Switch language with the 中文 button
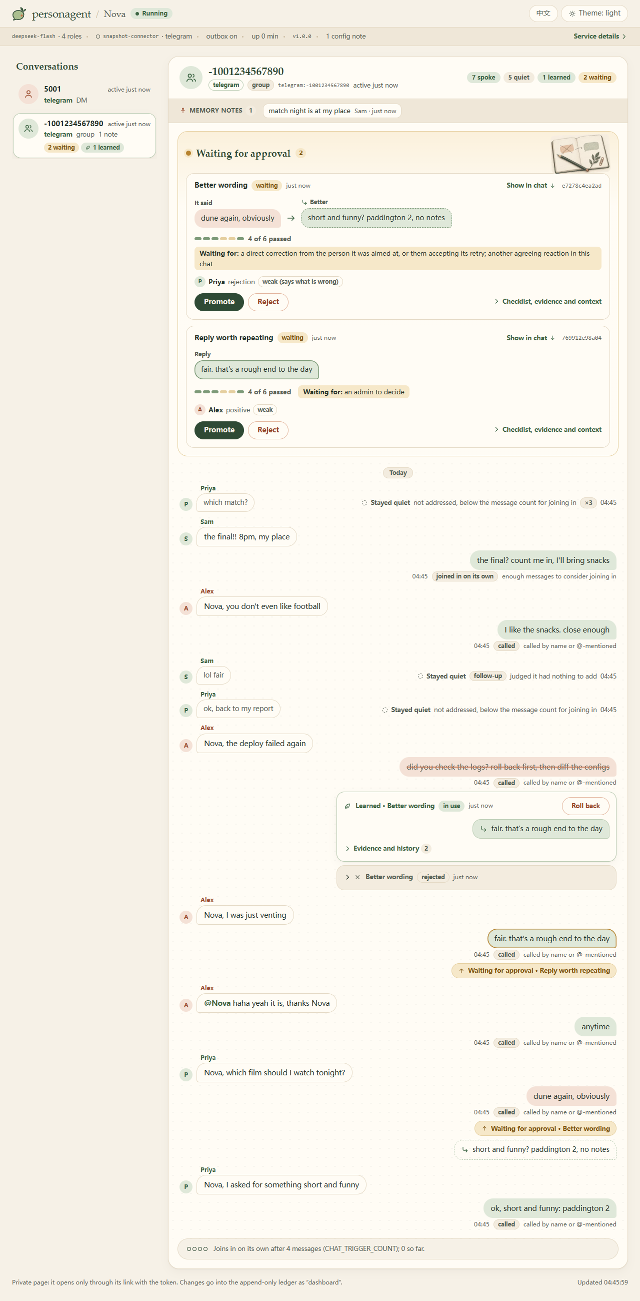This screenshot has width=640, height=1301. point(543,14)
